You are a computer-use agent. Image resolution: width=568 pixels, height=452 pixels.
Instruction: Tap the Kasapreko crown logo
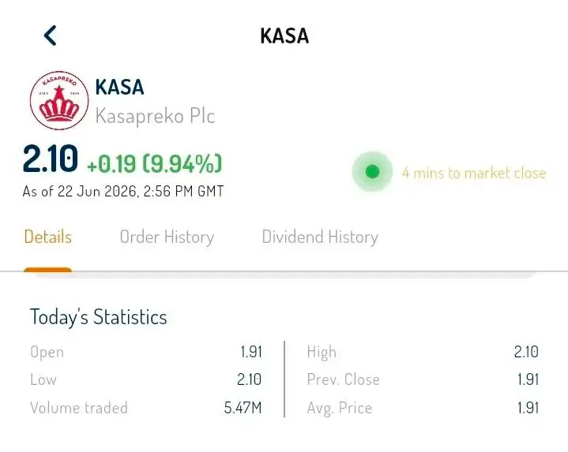[59, 100]
